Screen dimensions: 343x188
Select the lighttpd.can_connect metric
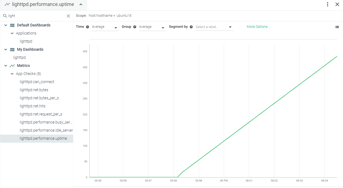(37, 82)
